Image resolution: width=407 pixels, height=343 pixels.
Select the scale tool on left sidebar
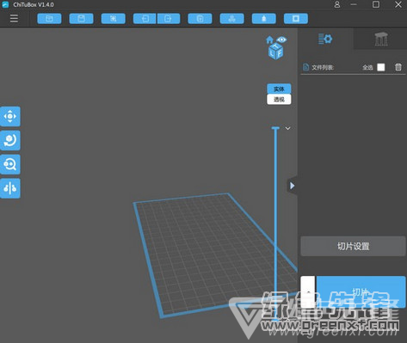[10, 164]
